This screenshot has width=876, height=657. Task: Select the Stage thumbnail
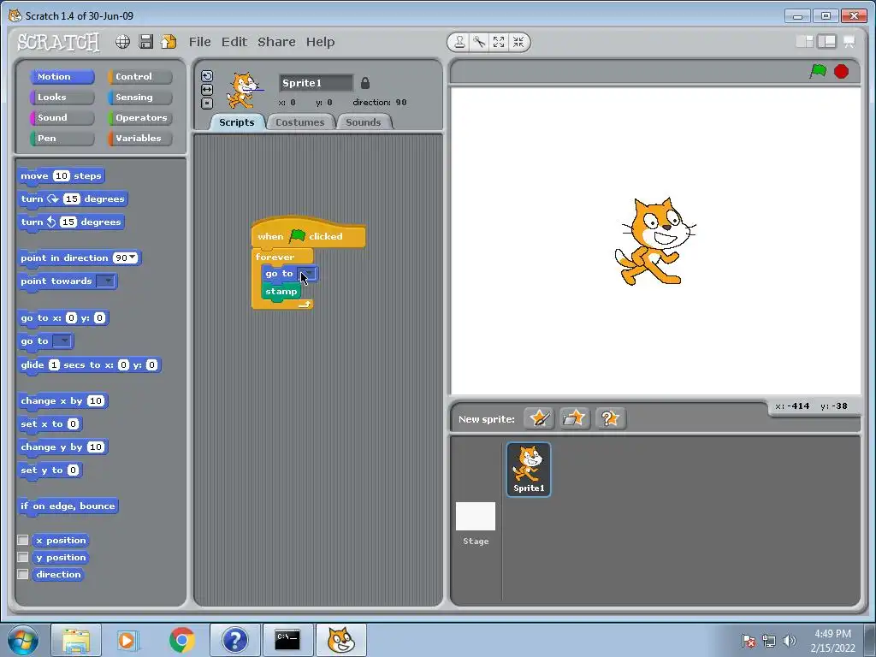coord(476,517)
